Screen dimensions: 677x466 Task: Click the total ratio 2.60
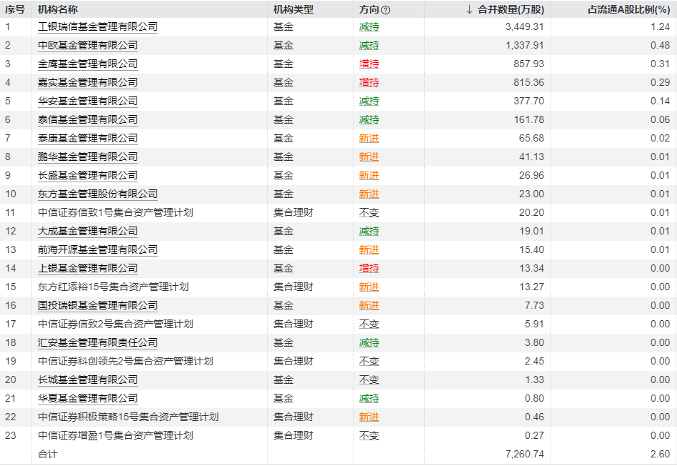[660, 455]
